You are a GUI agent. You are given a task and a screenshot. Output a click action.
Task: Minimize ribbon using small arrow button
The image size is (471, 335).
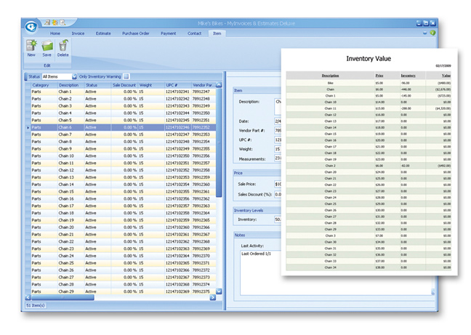(x=425, y=33)
